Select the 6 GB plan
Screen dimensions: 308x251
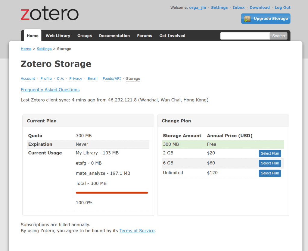pyautogui.click(x=270, y=163)
